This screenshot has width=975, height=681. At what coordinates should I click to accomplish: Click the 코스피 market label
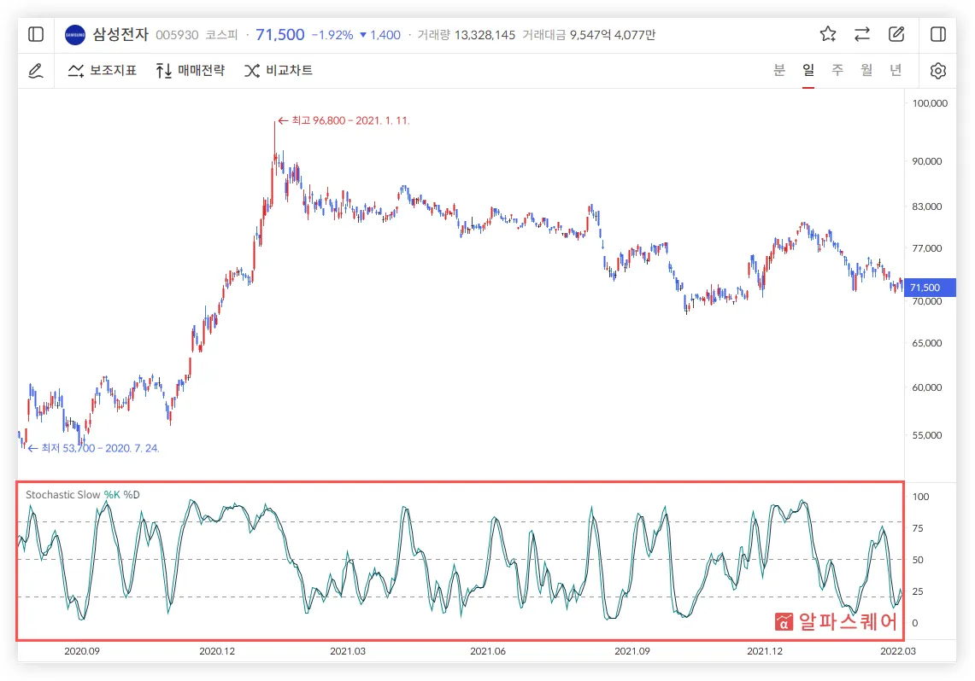222,35
